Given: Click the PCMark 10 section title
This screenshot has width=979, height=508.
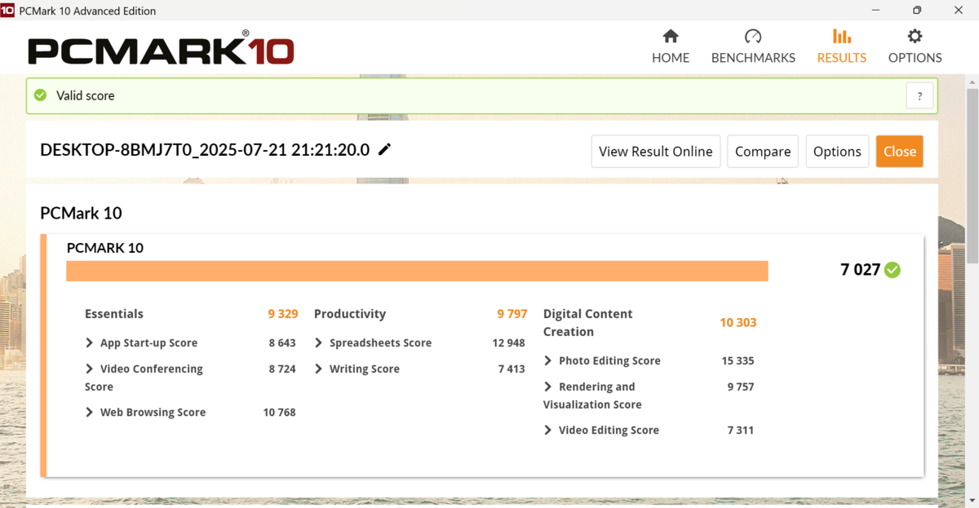Looking at the screenshot, I should click(81, 213).
